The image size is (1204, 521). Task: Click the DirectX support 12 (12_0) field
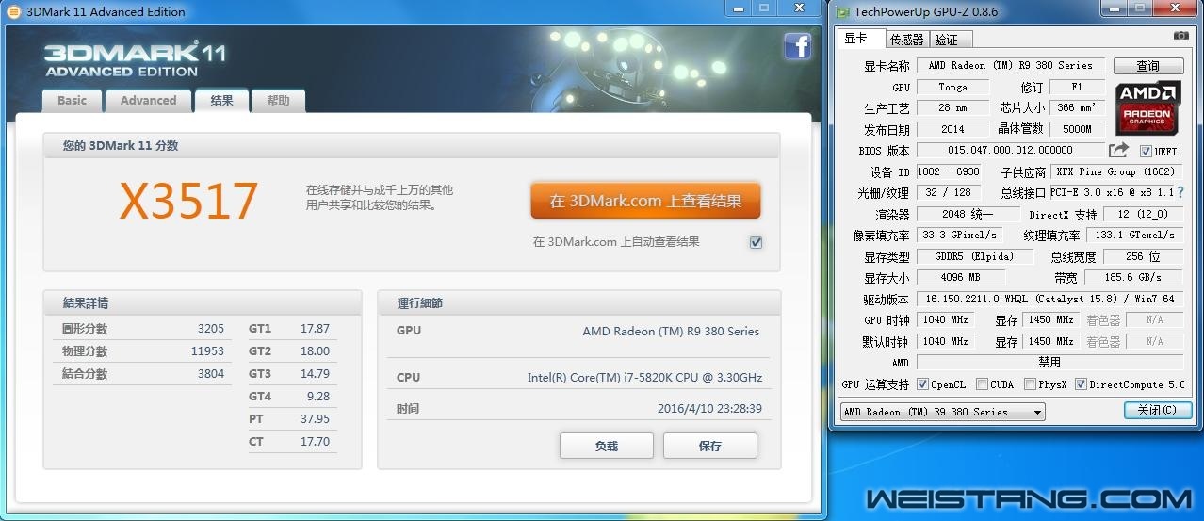[x=1143, y=215]
